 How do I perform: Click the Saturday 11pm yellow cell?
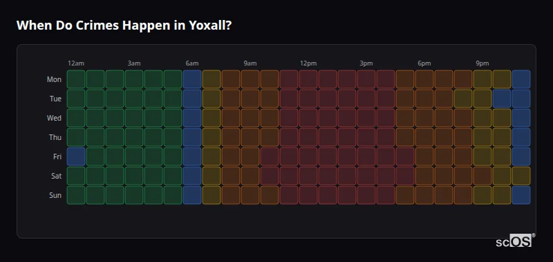click(521, 176)
